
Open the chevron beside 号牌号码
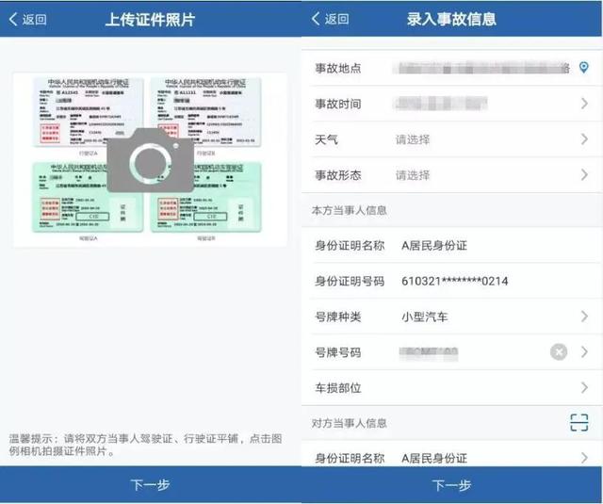click(584, 351)
